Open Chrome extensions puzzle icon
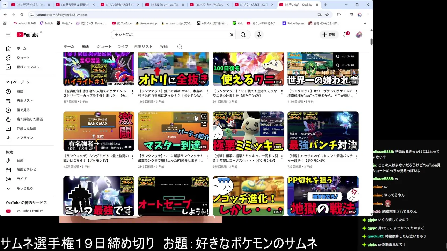The image size is (447, 251). click(339, 15)
